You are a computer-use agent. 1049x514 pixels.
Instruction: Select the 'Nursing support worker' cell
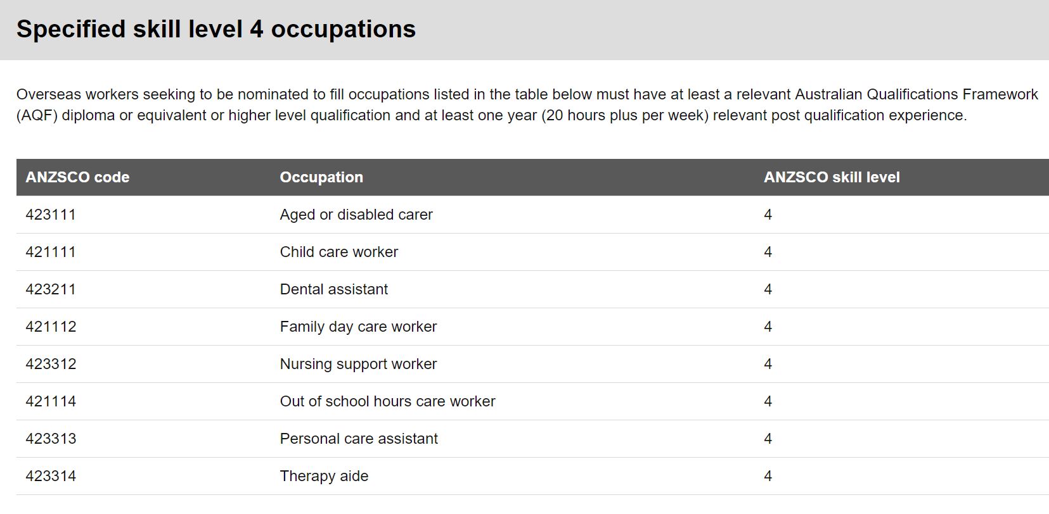358,364
